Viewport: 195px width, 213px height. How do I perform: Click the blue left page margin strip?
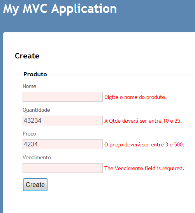coord(1,122)
